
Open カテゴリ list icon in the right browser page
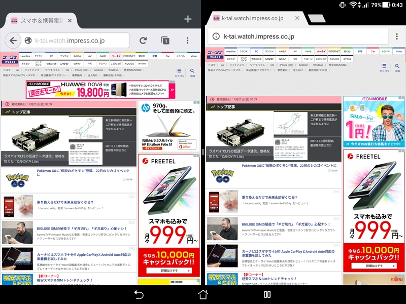(384, 67)
